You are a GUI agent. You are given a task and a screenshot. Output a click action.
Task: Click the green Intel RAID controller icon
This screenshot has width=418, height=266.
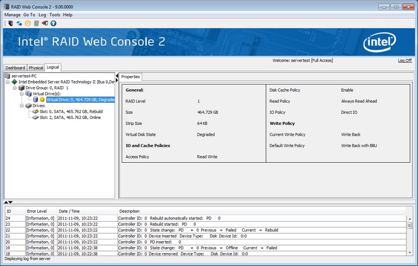pyautogui.click(x=14, y=82)
